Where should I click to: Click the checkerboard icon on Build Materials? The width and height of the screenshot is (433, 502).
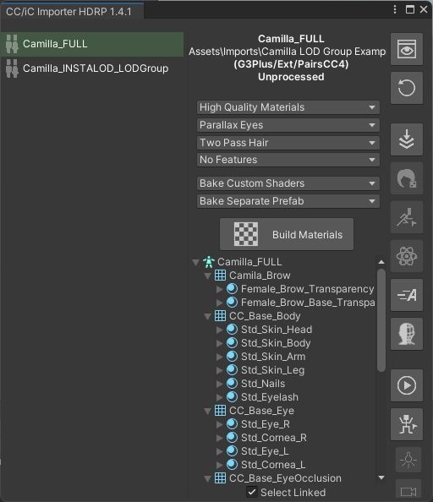(x=245, y=234)
